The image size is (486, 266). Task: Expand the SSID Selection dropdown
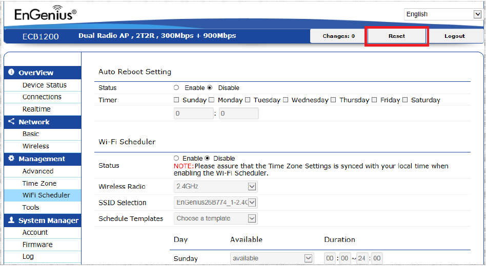(216, 203)
